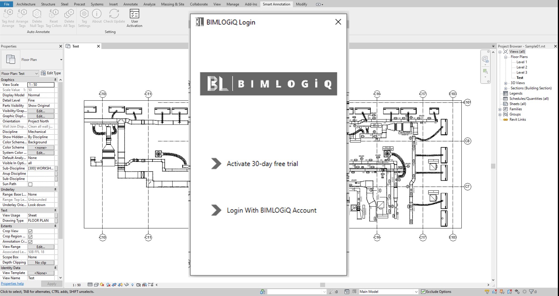Click the 2D steering wheel navigation icon
The width and height of the screenshot is (559, 296).
485,59
